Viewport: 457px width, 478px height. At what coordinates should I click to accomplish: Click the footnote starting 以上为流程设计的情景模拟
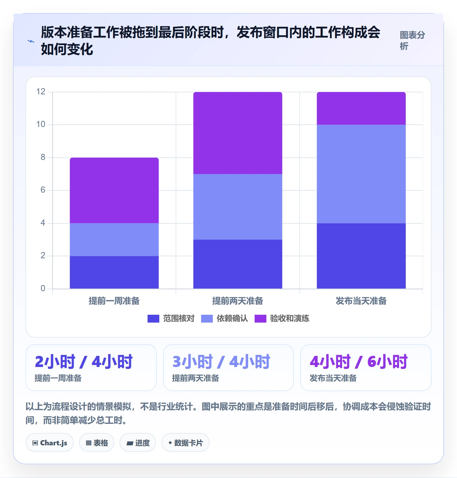pyautogui.click(x=228, y=413)
